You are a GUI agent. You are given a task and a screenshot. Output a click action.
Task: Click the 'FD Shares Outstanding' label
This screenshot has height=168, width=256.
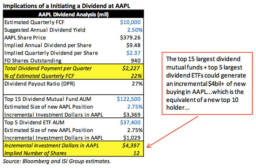tap(33, 61)
